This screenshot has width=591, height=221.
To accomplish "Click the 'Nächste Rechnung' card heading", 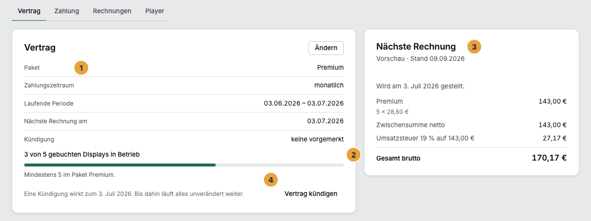I will 416,47.
